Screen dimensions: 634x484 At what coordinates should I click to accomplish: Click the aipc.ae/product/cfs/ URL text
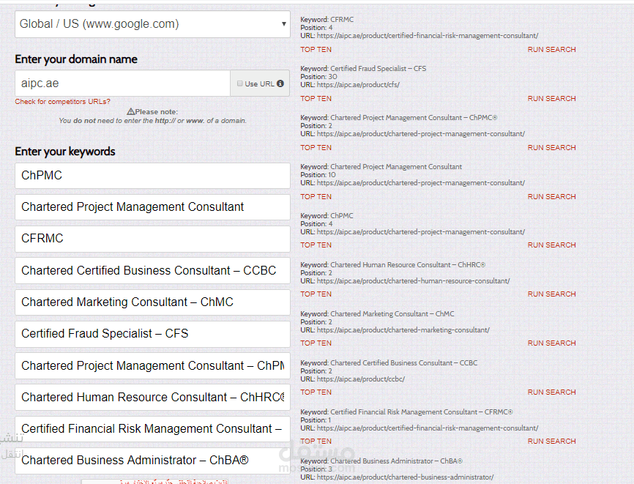[358, 85]
